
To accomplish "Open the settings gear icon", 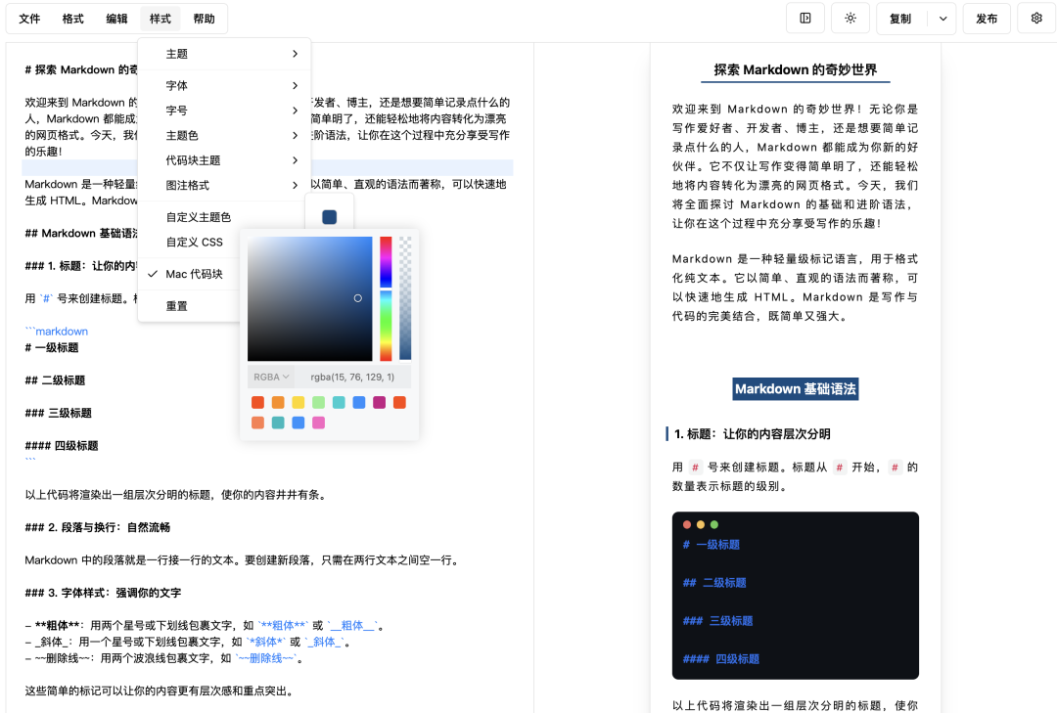I will pos(1035,18).
